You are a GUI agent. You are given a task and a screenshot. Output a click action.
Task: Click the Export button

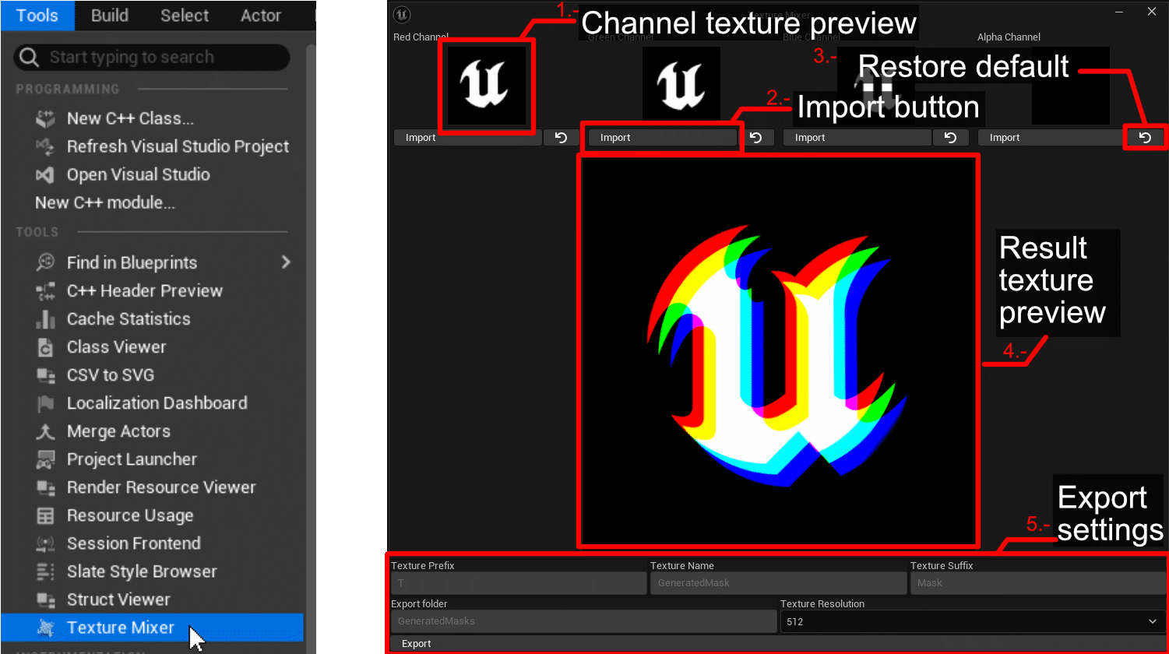(777, 644)
